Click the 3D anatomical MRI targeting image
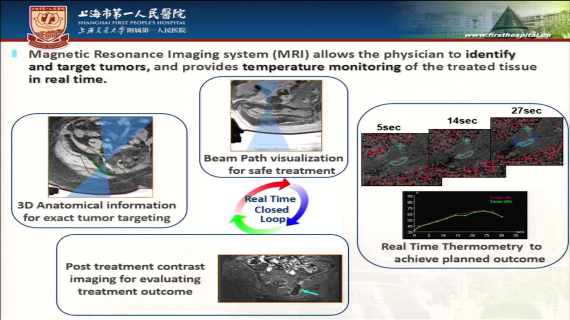This screenshot has width=570, height=320. [101, 157]
